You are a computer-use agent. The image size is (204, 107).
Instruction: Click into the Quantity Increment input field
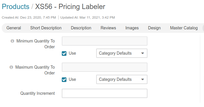pos(105,93)
